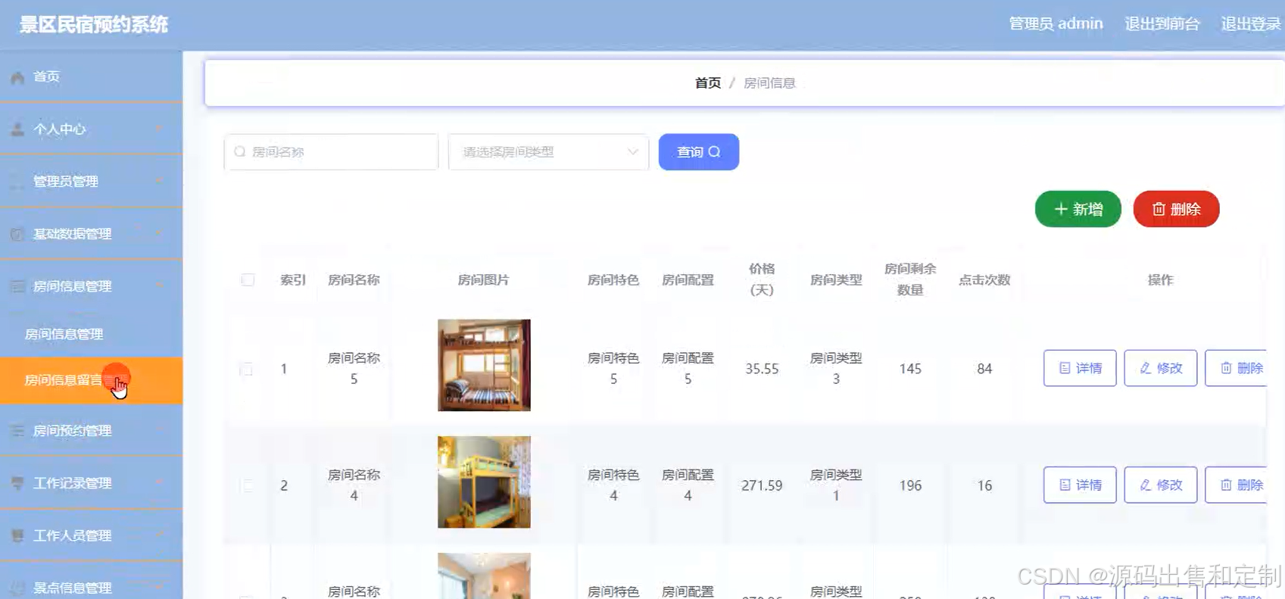This screenshot has width=1285, height=599.
Task: Open 详情 for row 房间名称5
Action: click(1080, 368)
